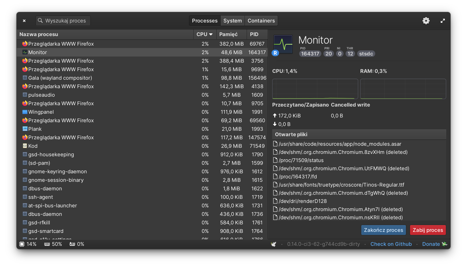Switch to the System tab
Image resolution: width=467 pixels, height=270 pixels.
click(x=232, y=21)
